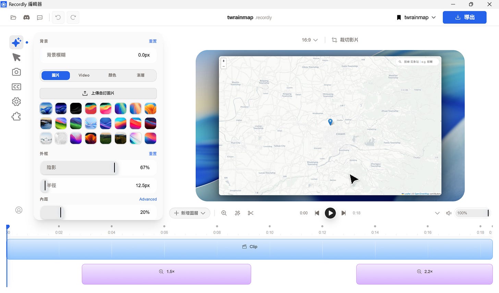Skip to the end of video
The image size is (499, 293).
point(343,213)
